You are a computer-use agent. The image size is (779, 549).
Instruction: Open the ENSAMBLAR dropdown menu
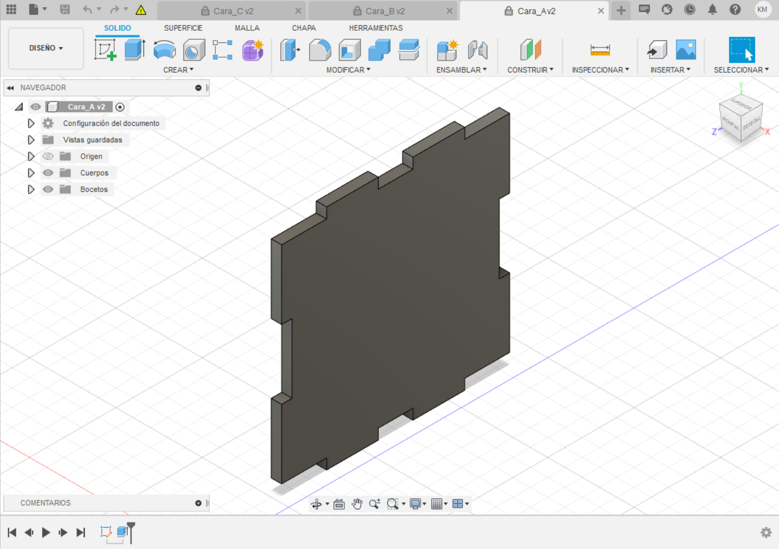tap(461, 70)
